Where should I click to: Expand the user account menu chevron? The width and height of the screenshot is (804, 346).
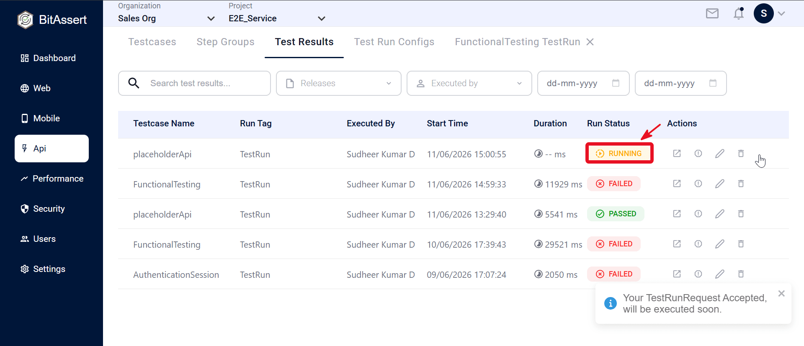tap(781, 13)
